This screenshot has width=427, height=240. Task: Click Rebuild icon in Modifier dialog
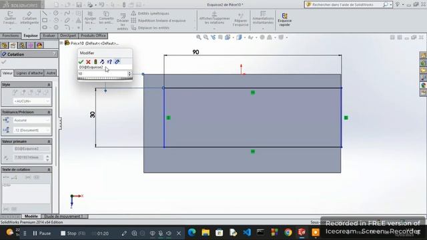(95, 62)
